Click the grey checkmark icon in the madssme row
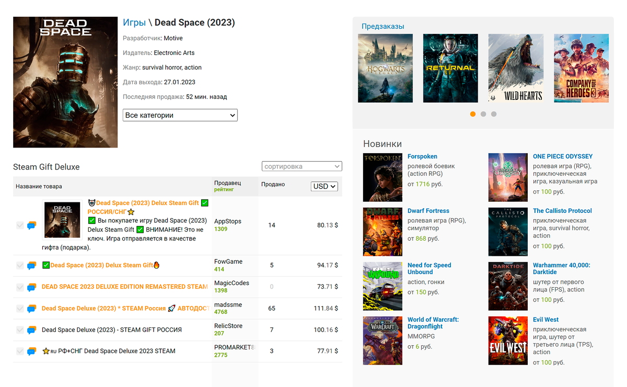The height and width of the screenshot is (387, 627). (20, 309)
